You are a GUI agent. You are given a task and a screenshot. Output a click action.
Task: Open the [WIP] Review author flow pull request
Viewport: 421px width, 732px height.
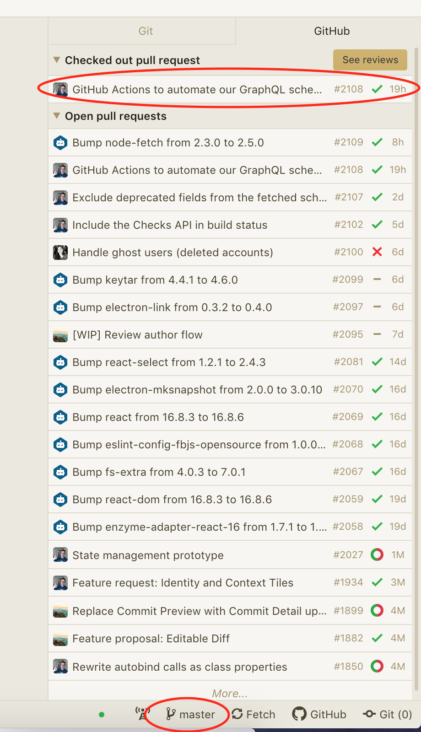(230, 334)
